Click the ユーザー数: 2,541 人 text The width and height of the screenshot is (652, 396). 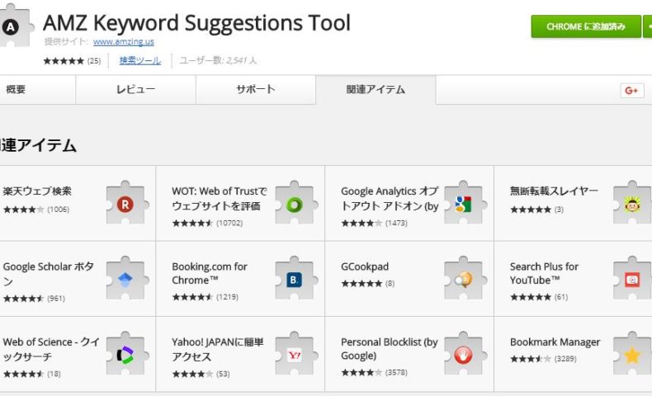click(x=218, y=61)
